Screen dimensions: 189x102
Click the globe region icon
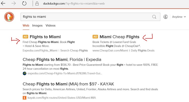[x=166, y=17]
